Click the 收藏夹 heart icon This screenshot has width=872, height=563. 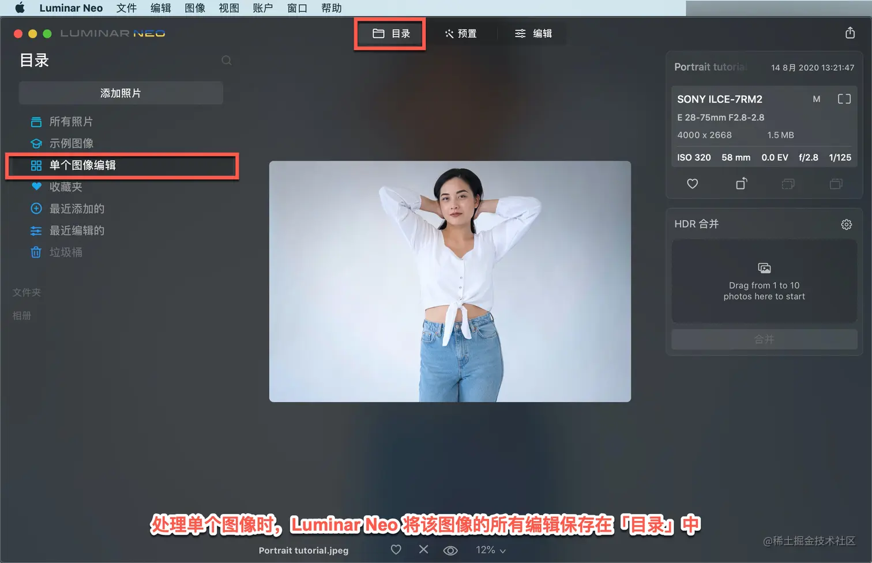(36, 187)
